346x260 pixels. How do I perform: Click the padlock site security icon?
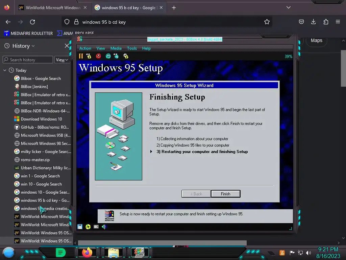pyautogui.click(x=76, y=22)
